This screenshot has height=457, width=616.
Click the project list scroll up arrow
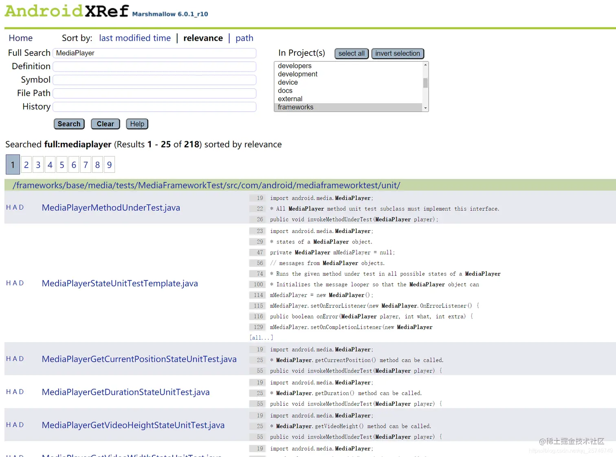coord(425,65)
